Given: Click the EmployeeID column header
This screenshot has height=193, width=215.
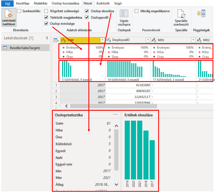Looking at the screenshot, I should [128, 40].
